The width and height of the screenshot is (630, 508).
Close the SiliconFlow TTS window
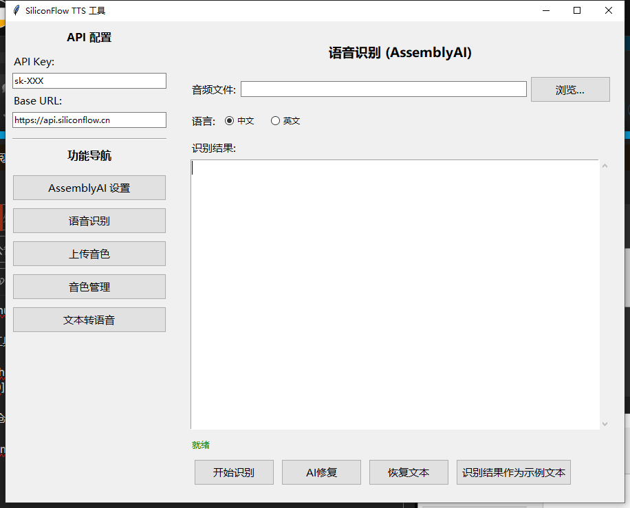click(x=608, y=10)
